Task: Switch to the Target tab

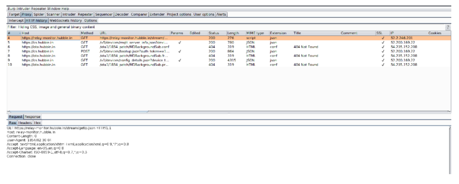Action: (x=14, y=15)
